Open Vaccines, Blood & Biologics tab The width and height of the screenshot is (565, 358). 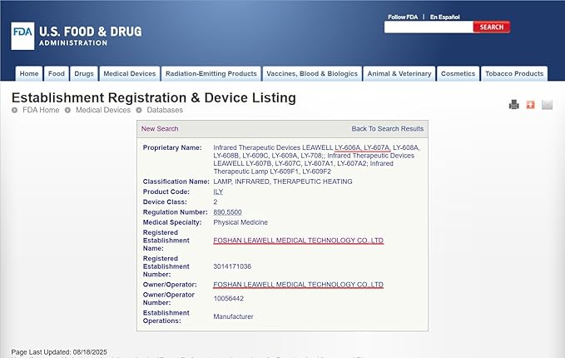click(x=312, y=73)
